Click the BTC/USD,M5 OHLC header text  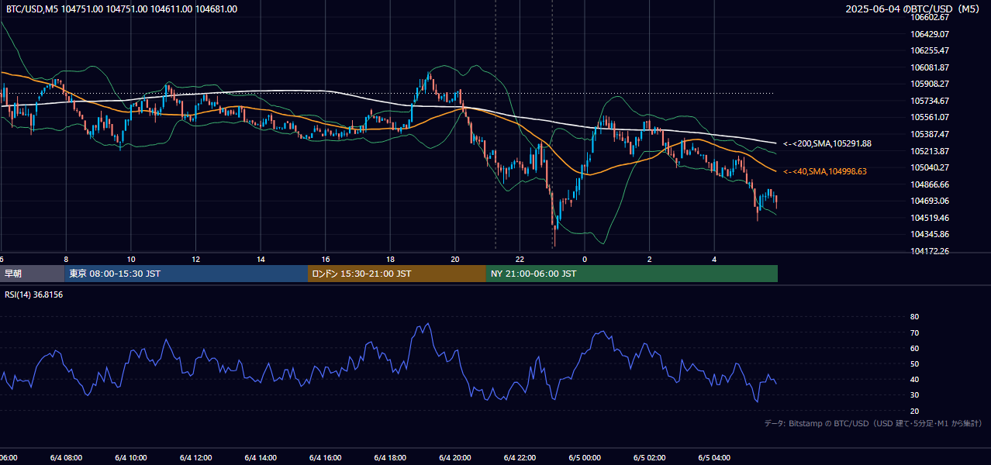(x=121, y=9)
